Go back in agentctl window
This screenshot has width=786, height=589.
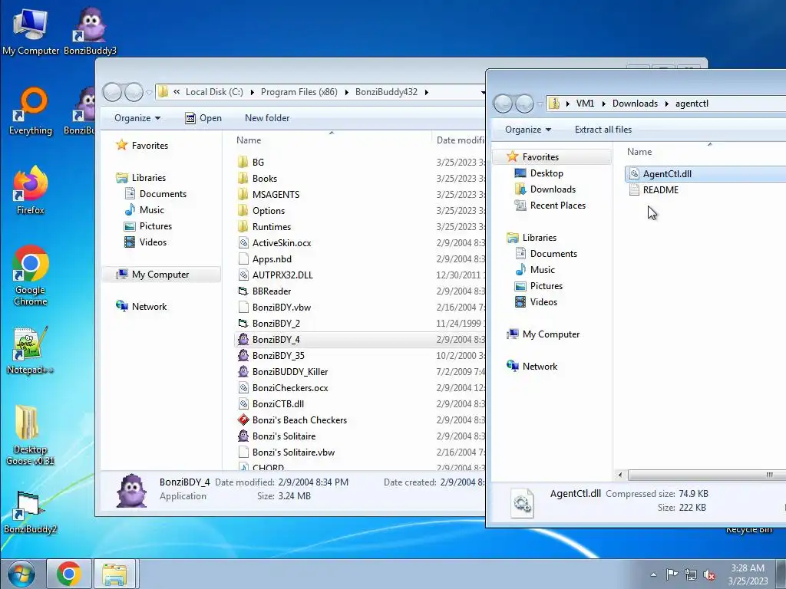coord(504,104)
